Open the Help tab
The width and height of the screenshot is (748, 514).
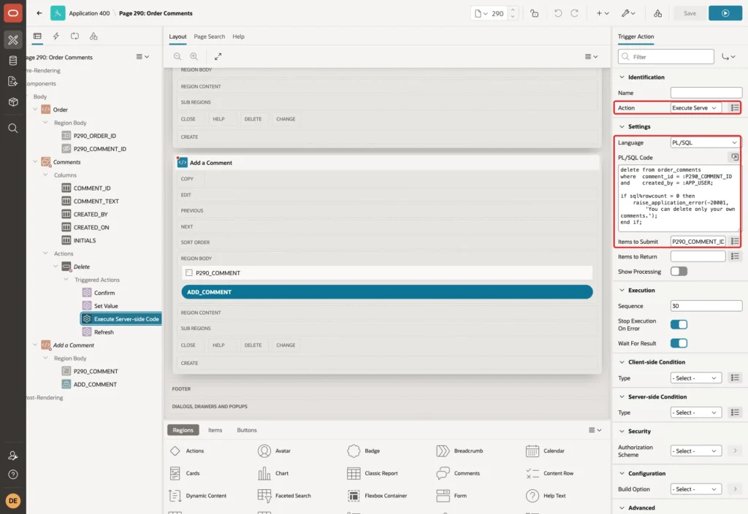pos(238,37)
